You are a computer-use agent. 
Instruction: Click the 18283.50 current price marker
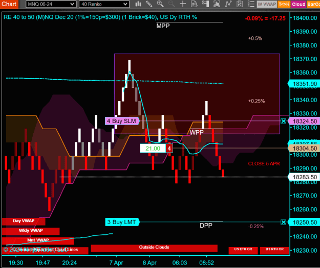click(304, 177)
